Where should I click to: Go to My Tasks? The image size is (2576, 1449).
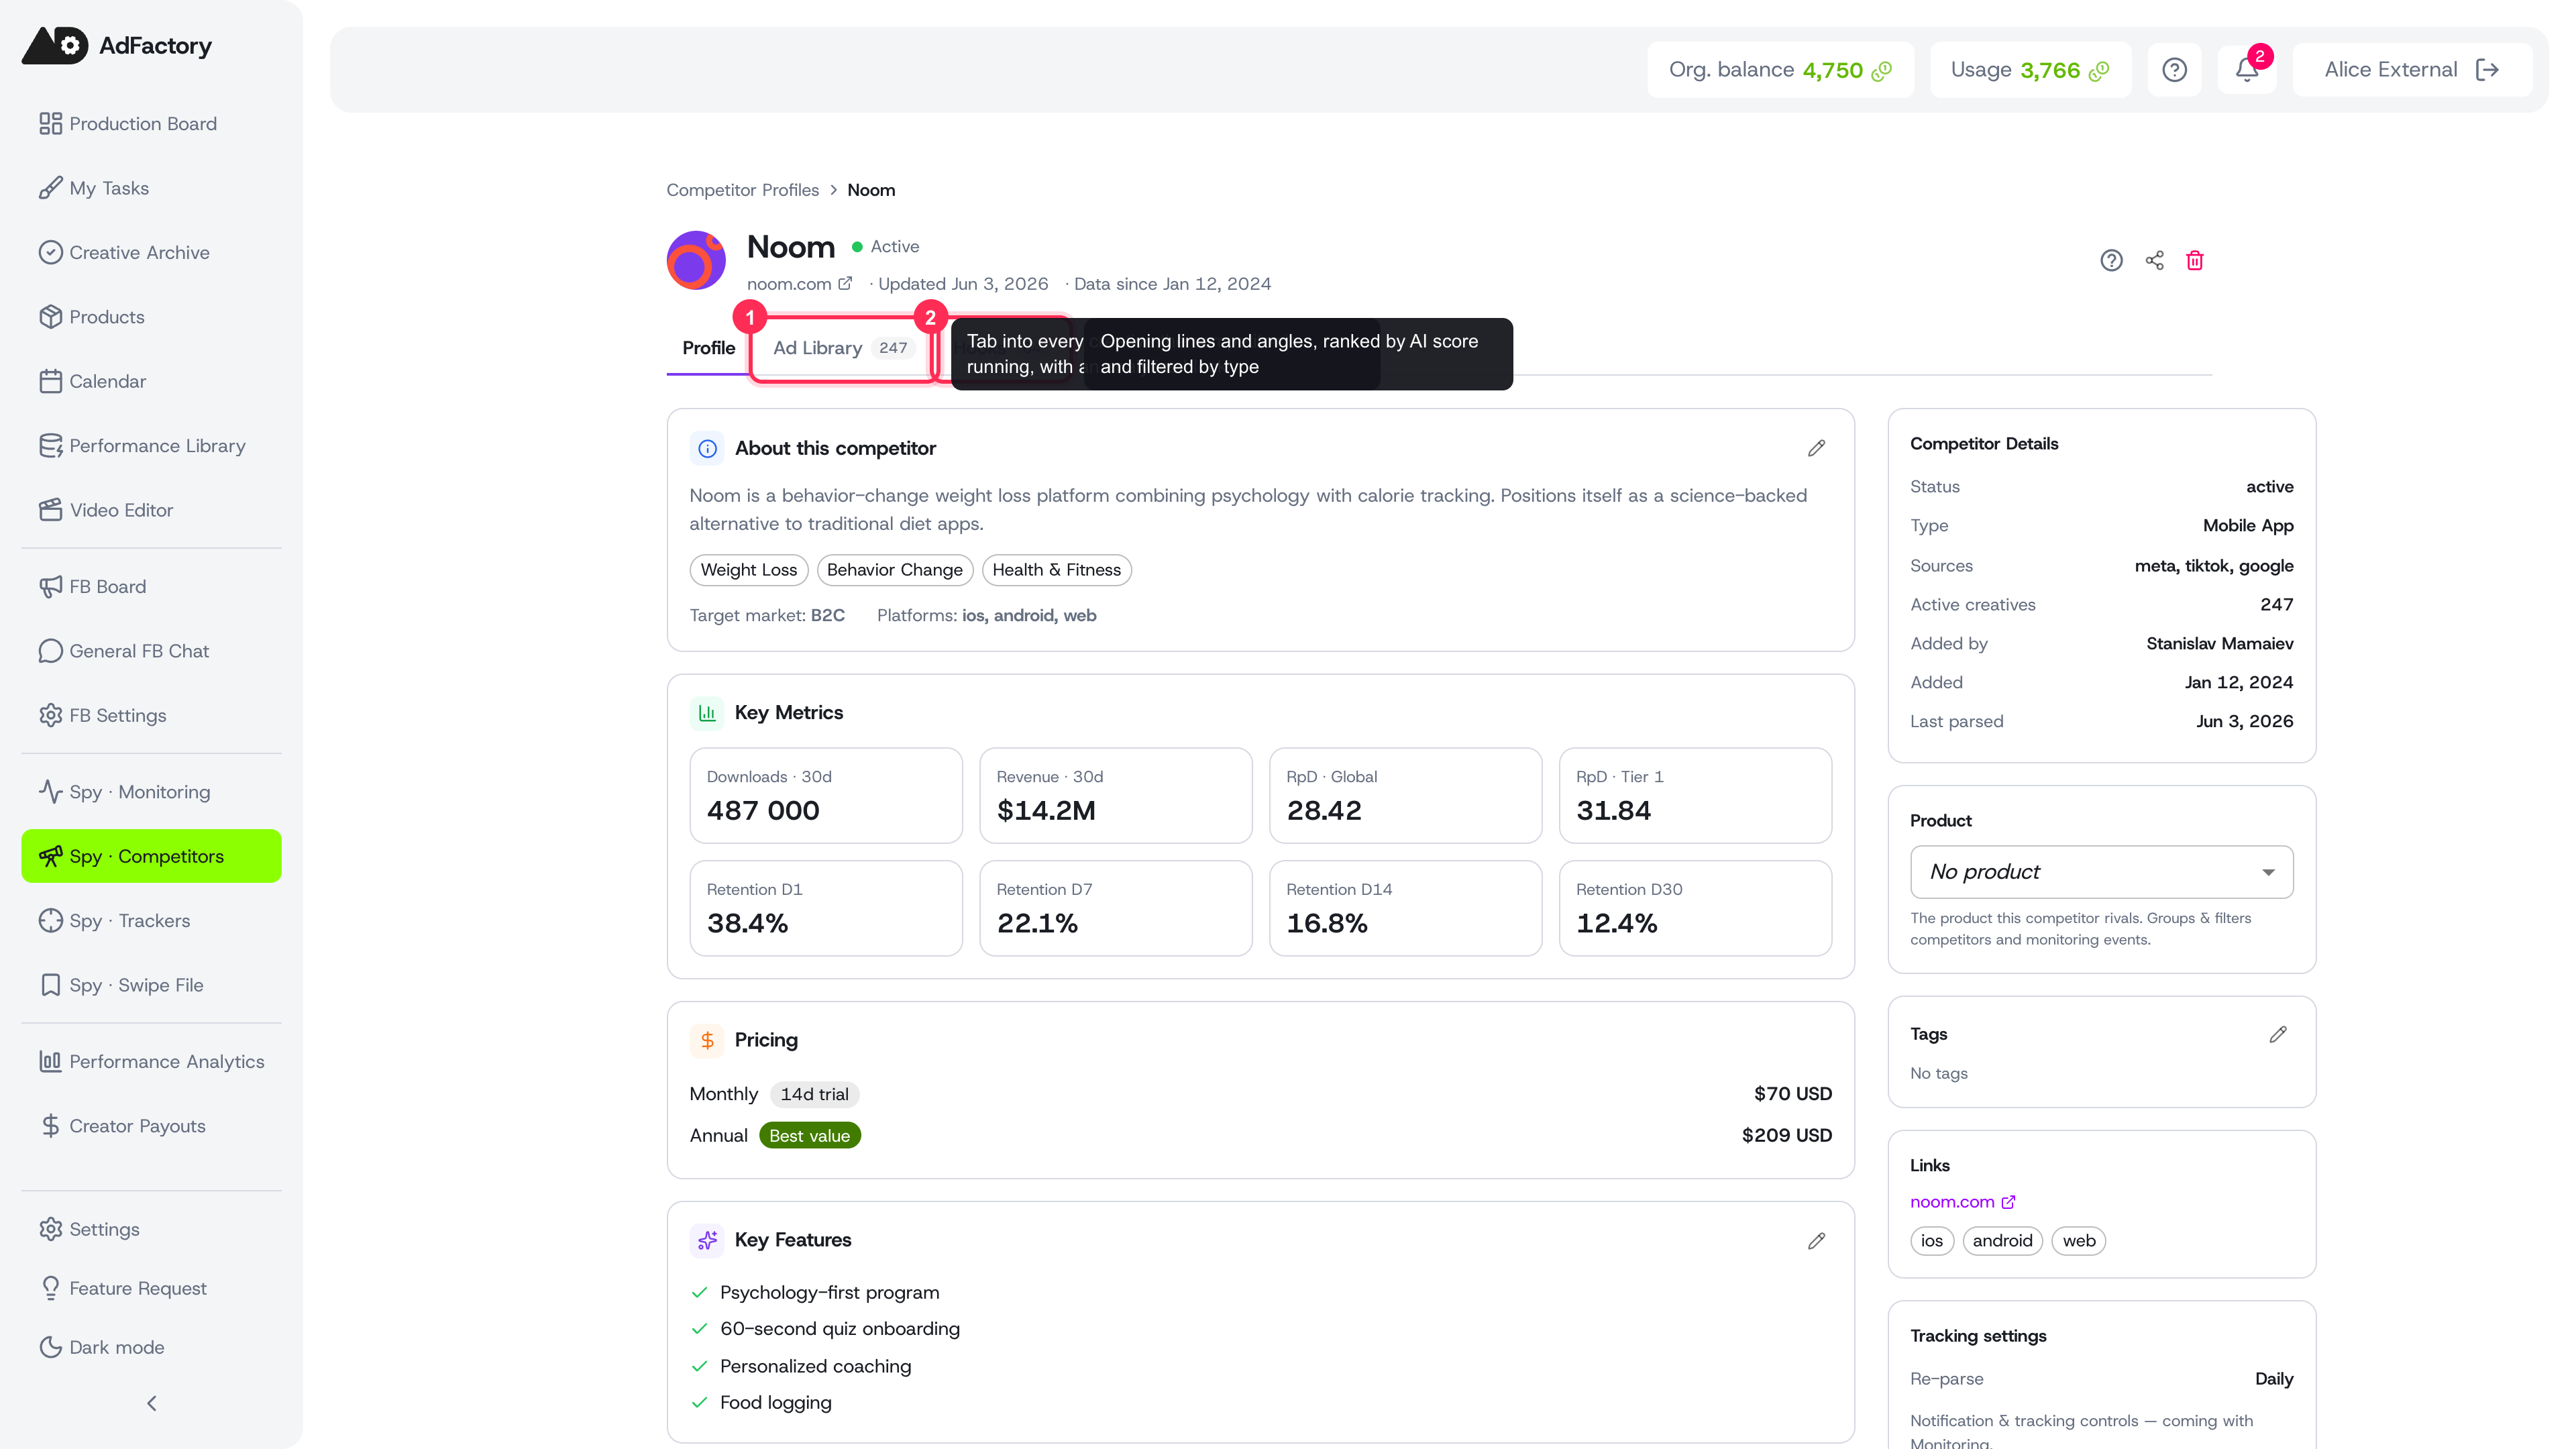tap(151, 188)
